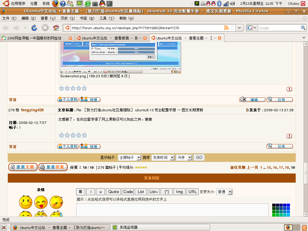Open the help question-mark panel icon
This screenshot has width=308, height=231.
coord(63,4)
